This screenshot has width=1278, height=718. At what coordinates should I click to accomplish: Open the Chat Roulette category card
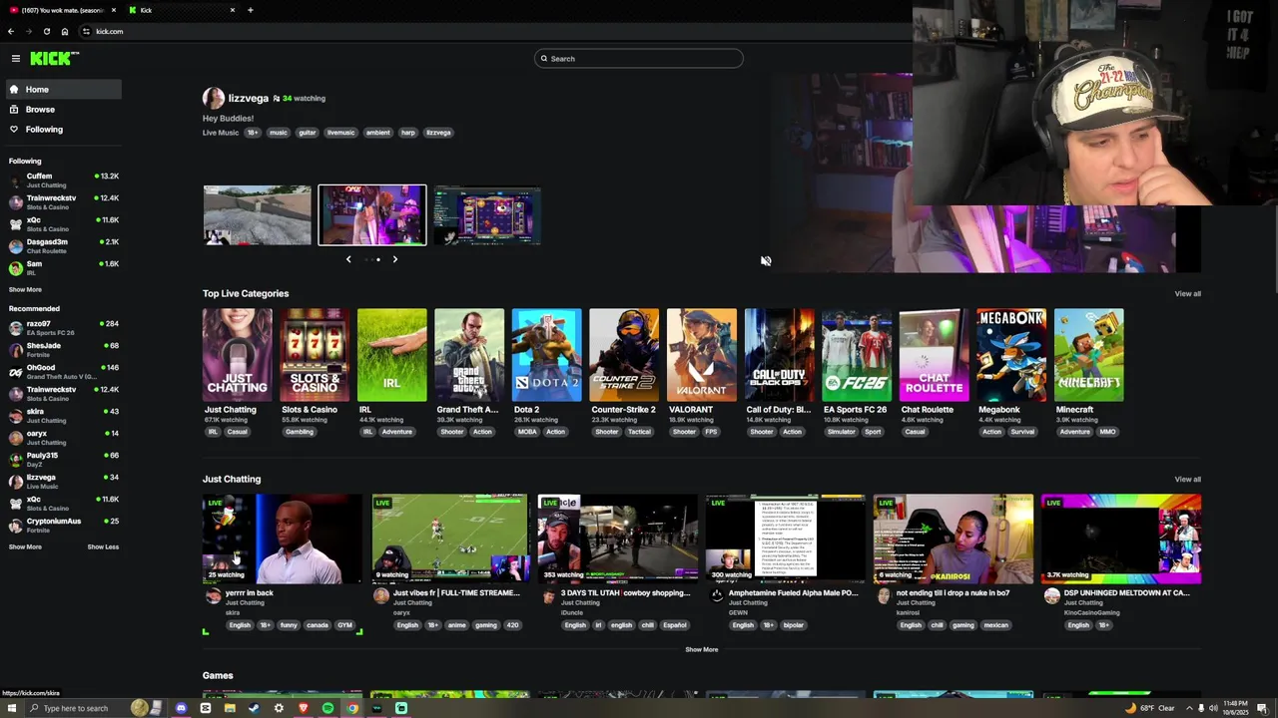click(x=934, y=355)
